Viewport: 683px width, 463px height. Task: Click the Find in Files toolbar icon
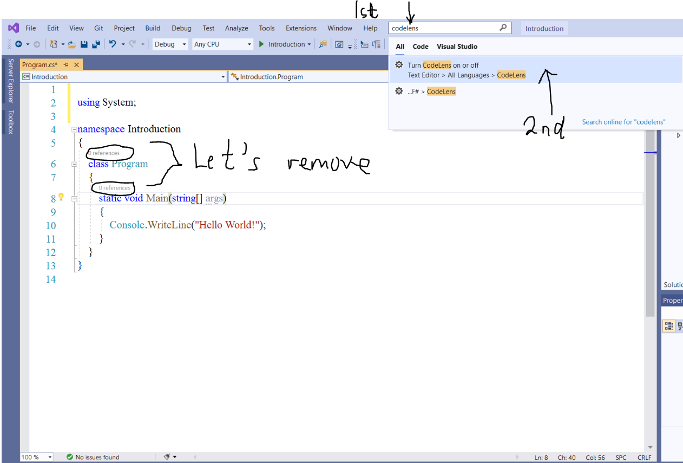point(323,44)
